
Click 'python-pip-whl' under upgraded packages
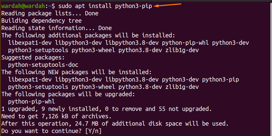coord(31,102)
